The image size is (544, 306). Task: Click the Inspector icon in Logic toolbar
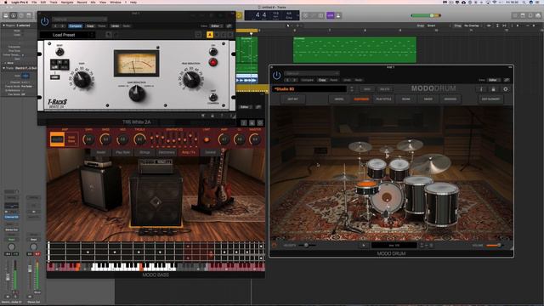point(14,15)
